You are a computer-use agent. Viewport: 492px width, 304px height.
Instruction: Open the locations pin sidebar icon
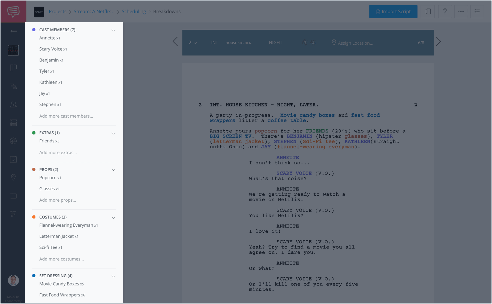[x=13, y=177]
